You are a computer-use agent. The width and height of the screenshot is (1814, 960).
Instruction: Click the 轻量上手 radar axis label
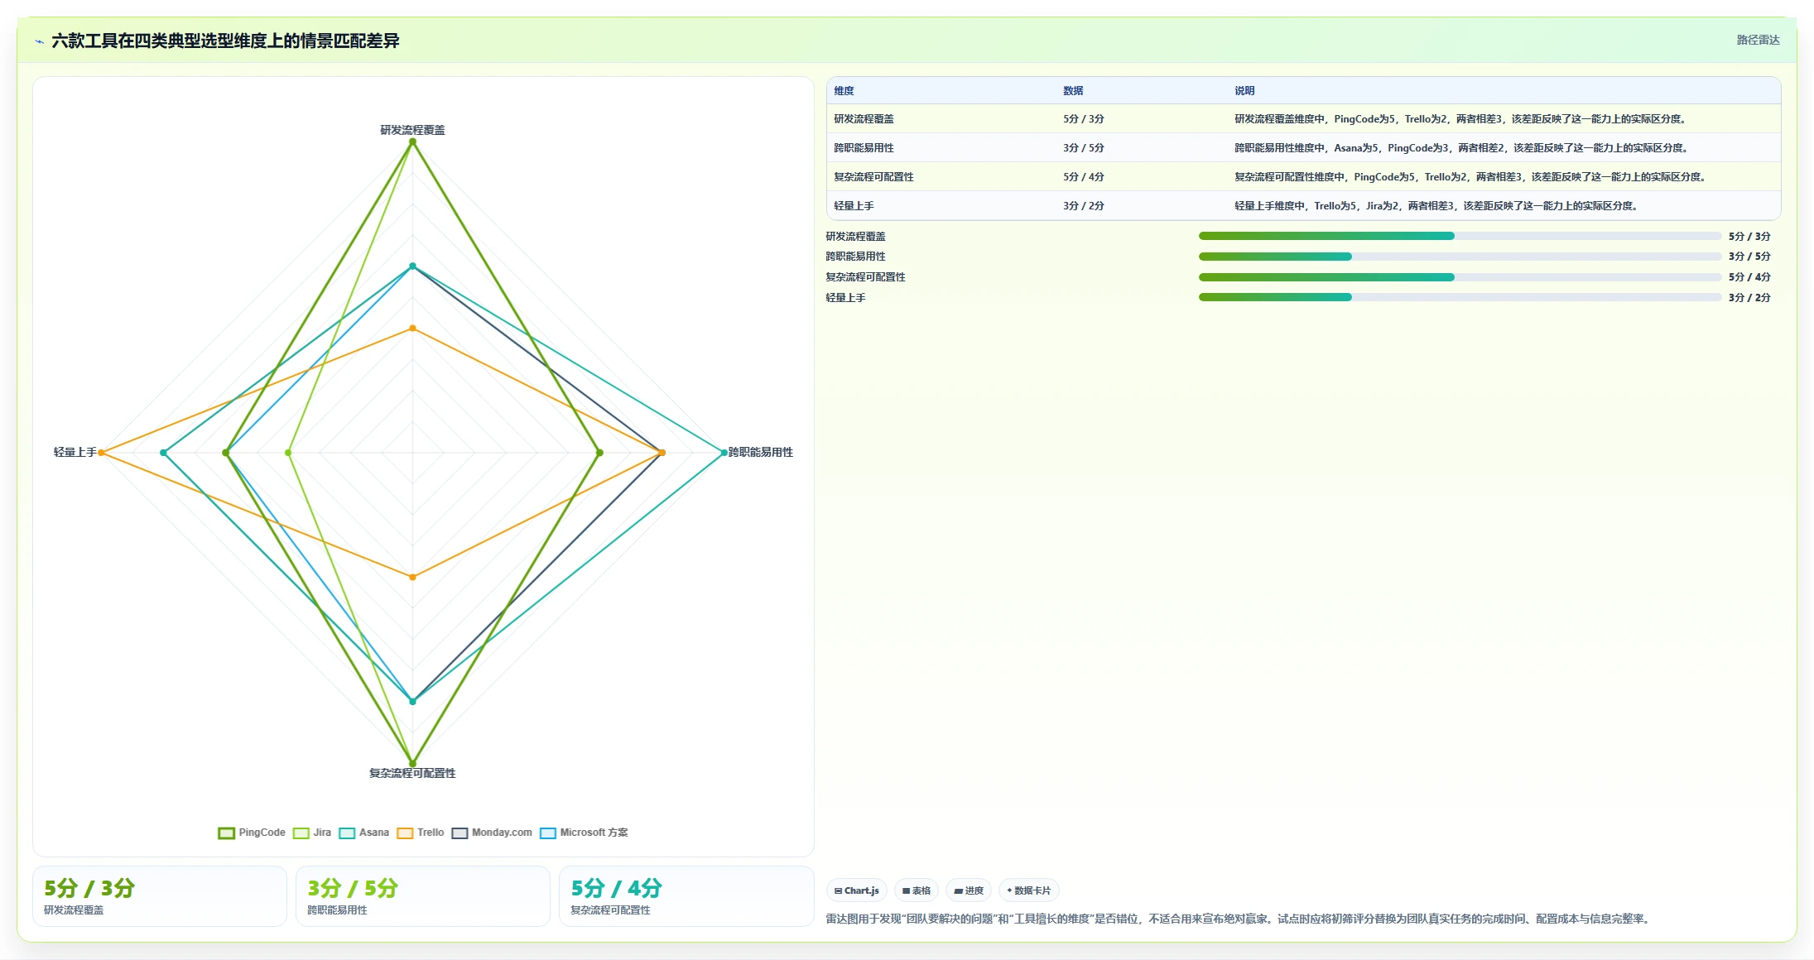click(75, 452)
